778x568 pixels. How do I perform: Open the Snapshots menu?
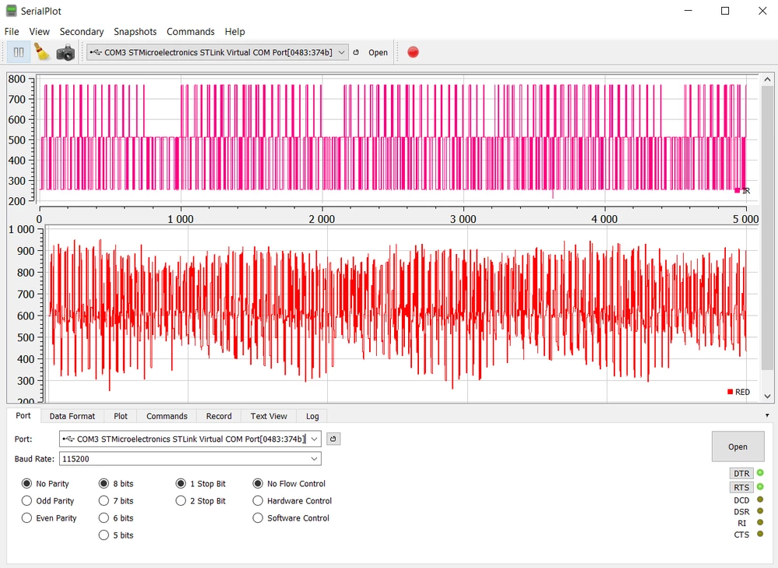[135, 31]
